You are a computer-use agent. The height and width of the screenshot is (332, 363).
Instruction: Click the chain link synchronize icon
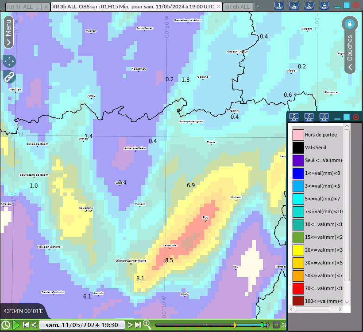pos(9,77)
